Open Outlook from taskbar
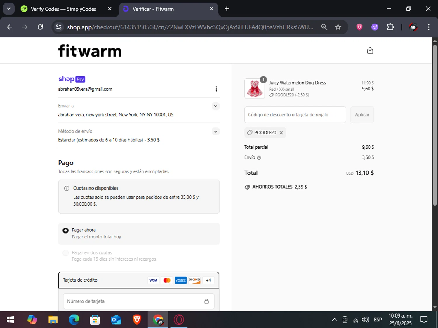Screen dimensions: 438x328 click(x=116, y=320)
